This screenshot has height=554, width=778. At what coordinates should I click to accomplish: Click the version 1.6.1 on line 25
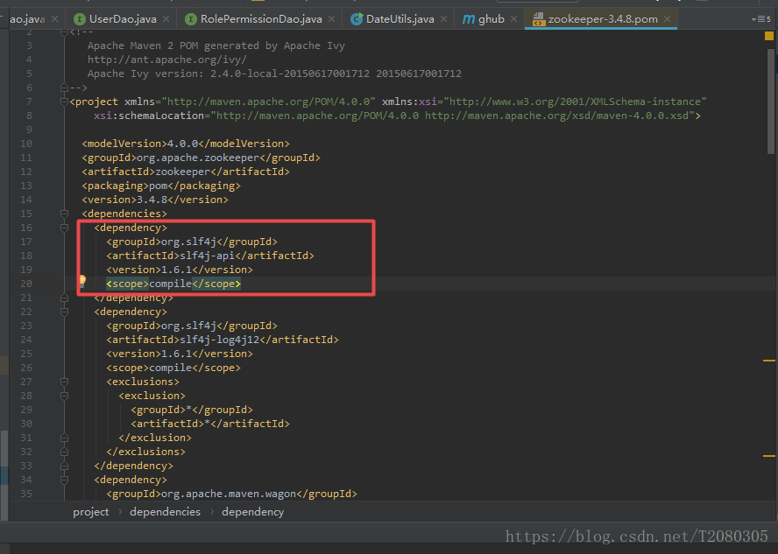coord(176,354)
